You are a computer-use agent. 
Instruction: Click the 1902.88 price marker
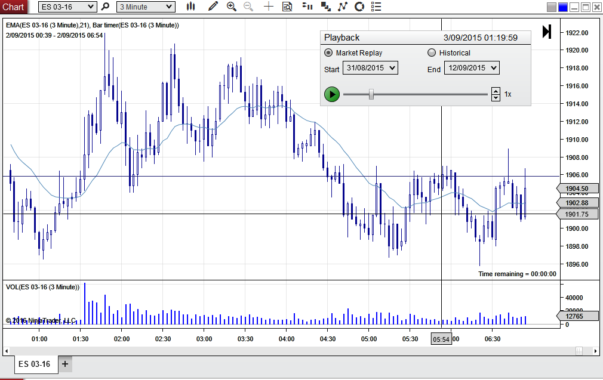(x=577, y=202)
